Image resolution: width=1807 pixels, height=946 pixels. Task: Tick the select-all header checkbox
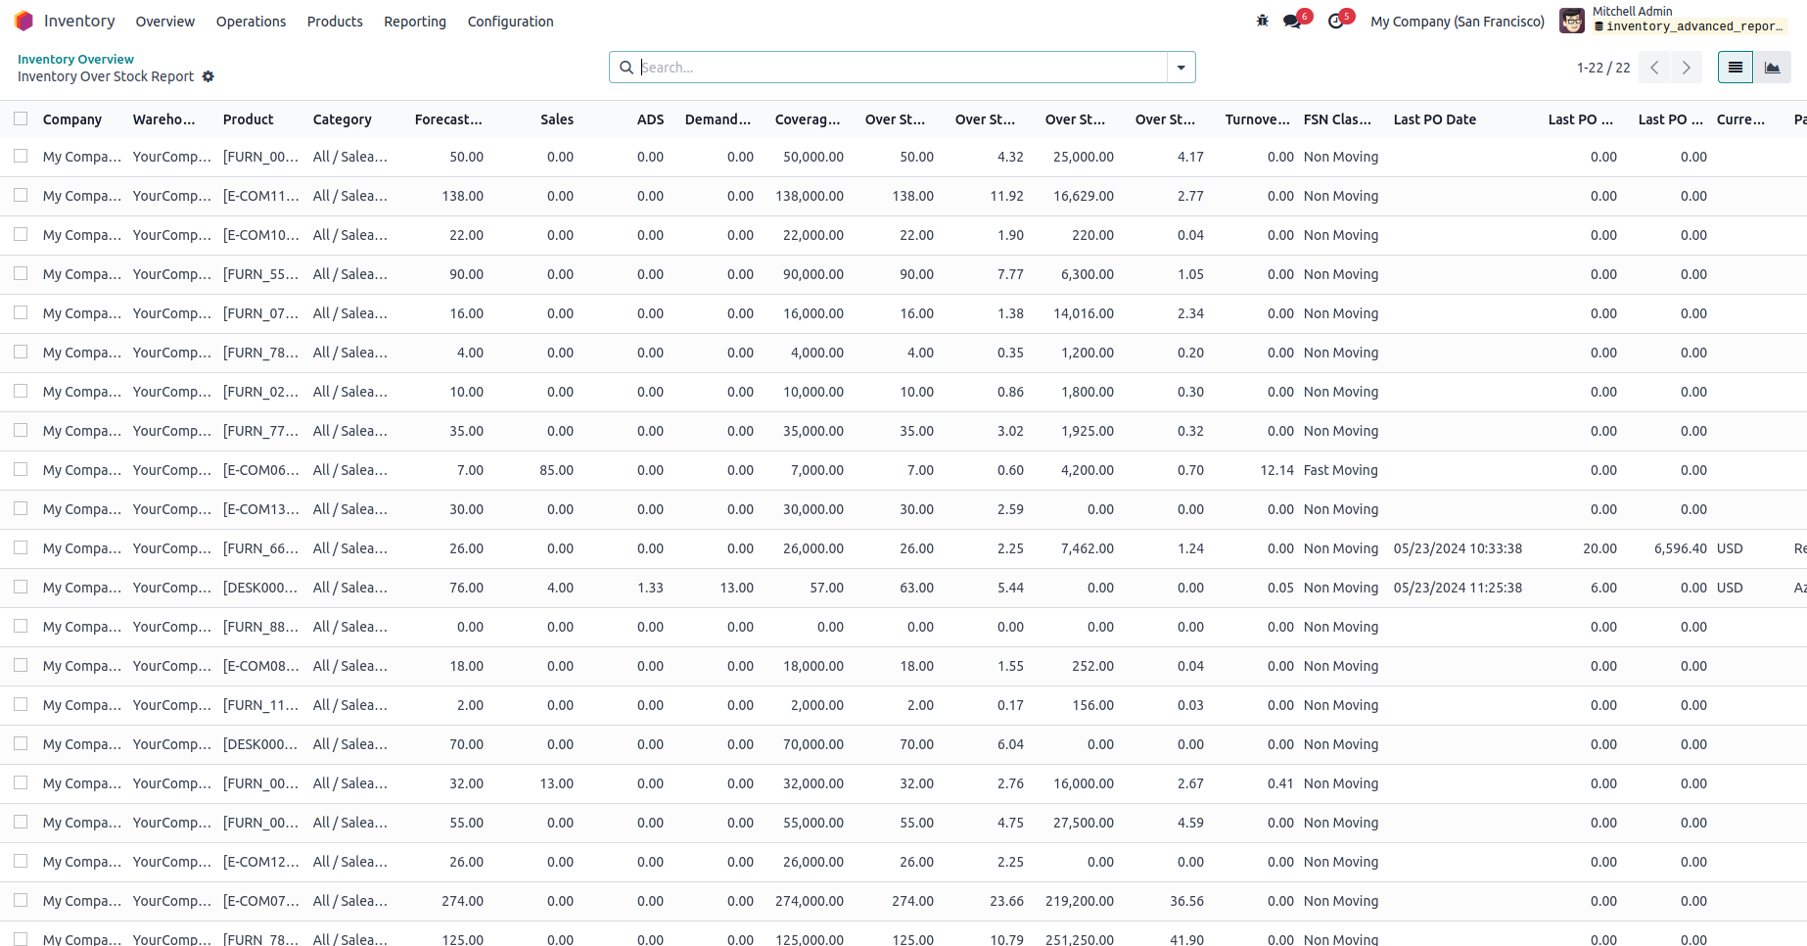click(21, 118)
